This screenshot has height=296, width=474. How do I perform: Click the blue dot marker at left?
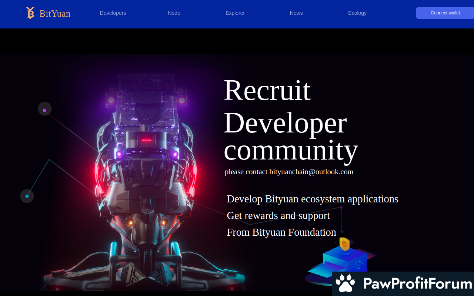27,196
